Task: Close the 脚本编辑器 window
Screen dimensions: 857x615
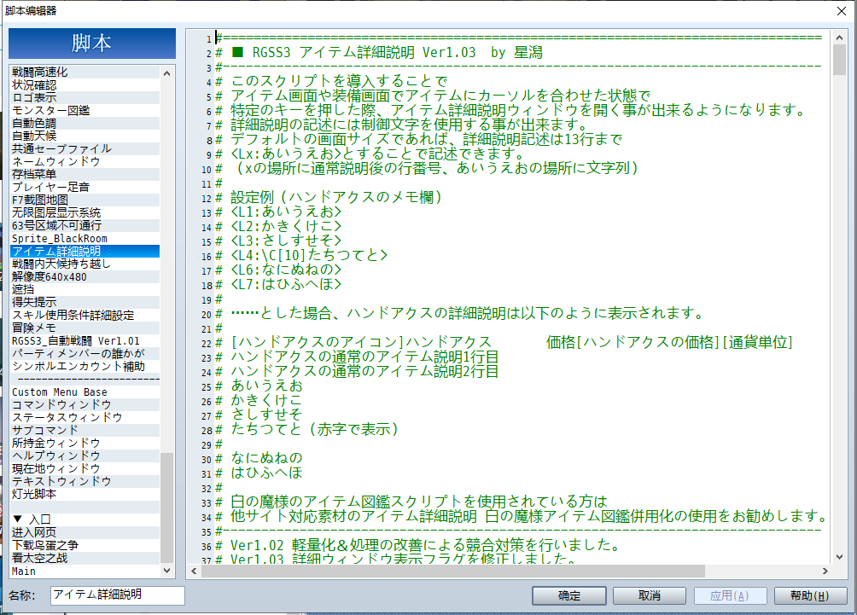Action: coord(842,11)
